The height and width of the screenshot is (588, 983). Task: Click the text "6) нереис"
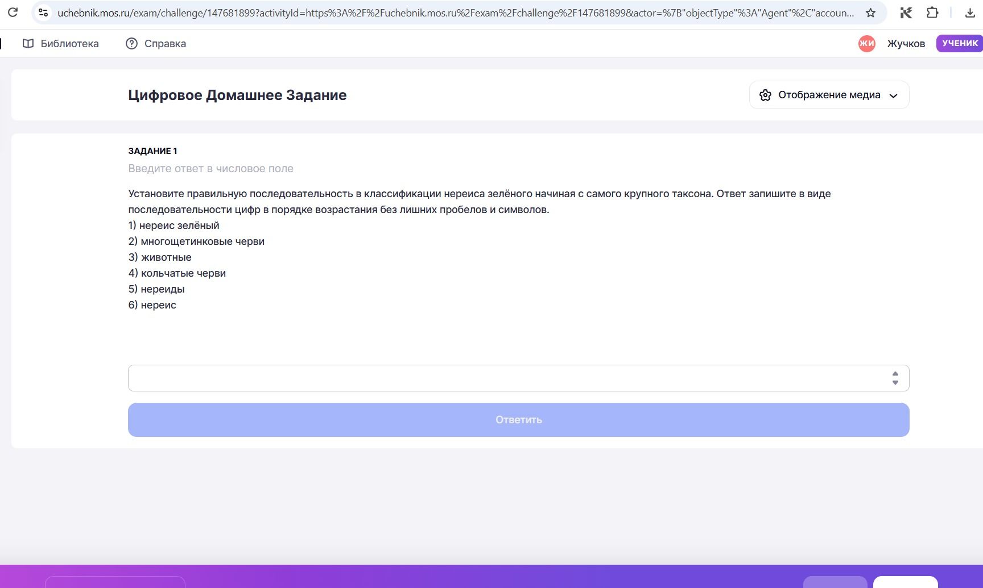[152, 305]
